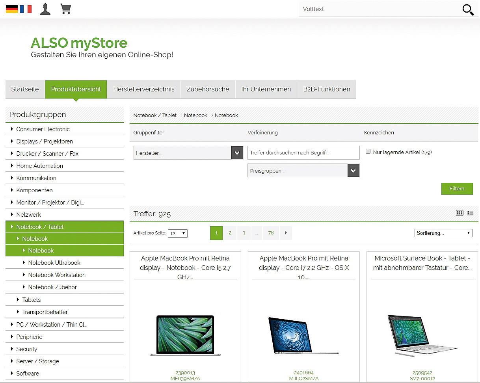Select Notebook Workstation subcategory
Screen dimensions: 480x383
(x=65, y=275)
